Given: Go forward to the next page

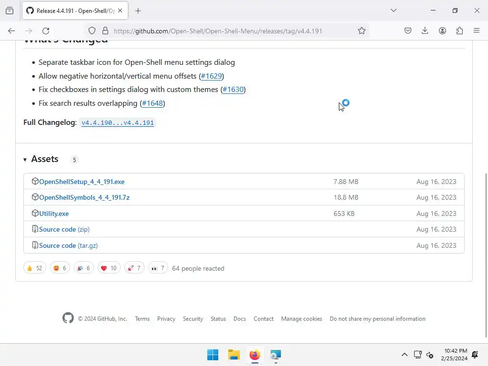Looking at the screenshot, I should (x=29, y=31).
